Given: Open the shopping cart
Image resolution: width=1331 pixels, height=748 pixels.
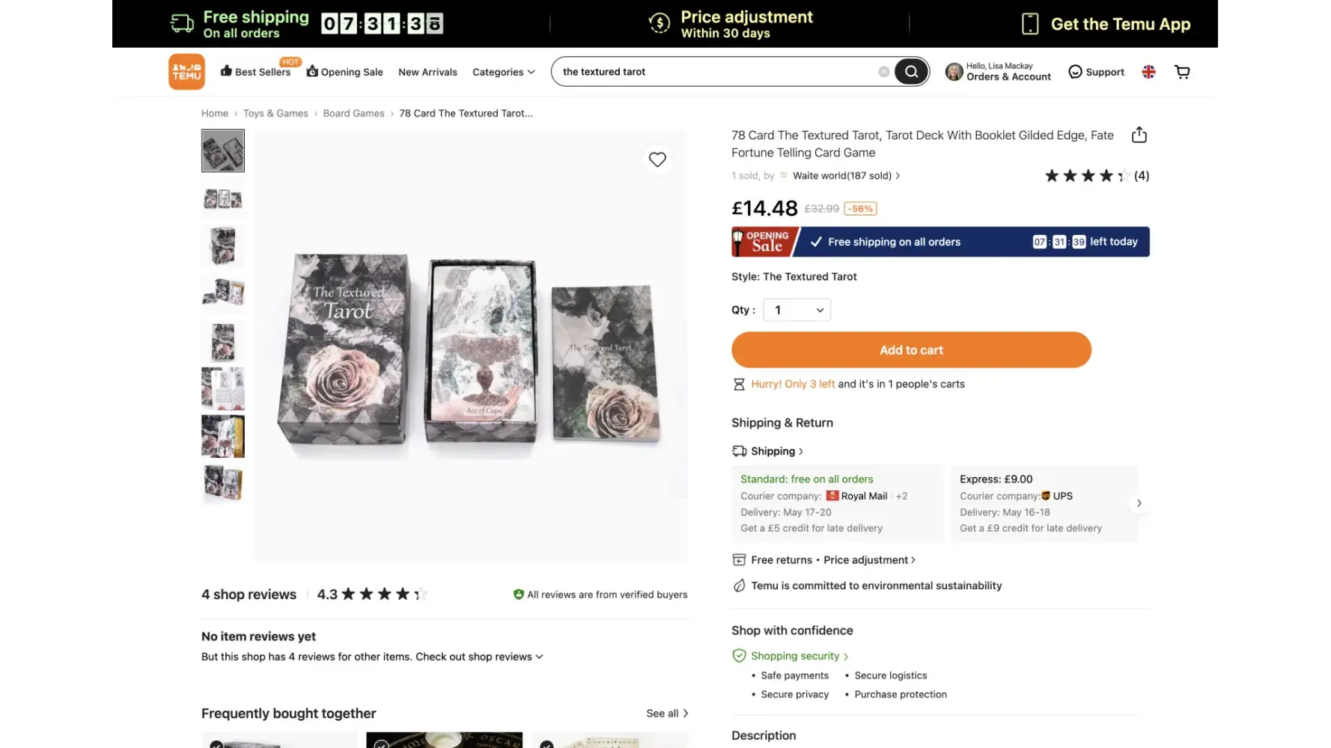Looking at the screenshot, I should (1182, 72).
